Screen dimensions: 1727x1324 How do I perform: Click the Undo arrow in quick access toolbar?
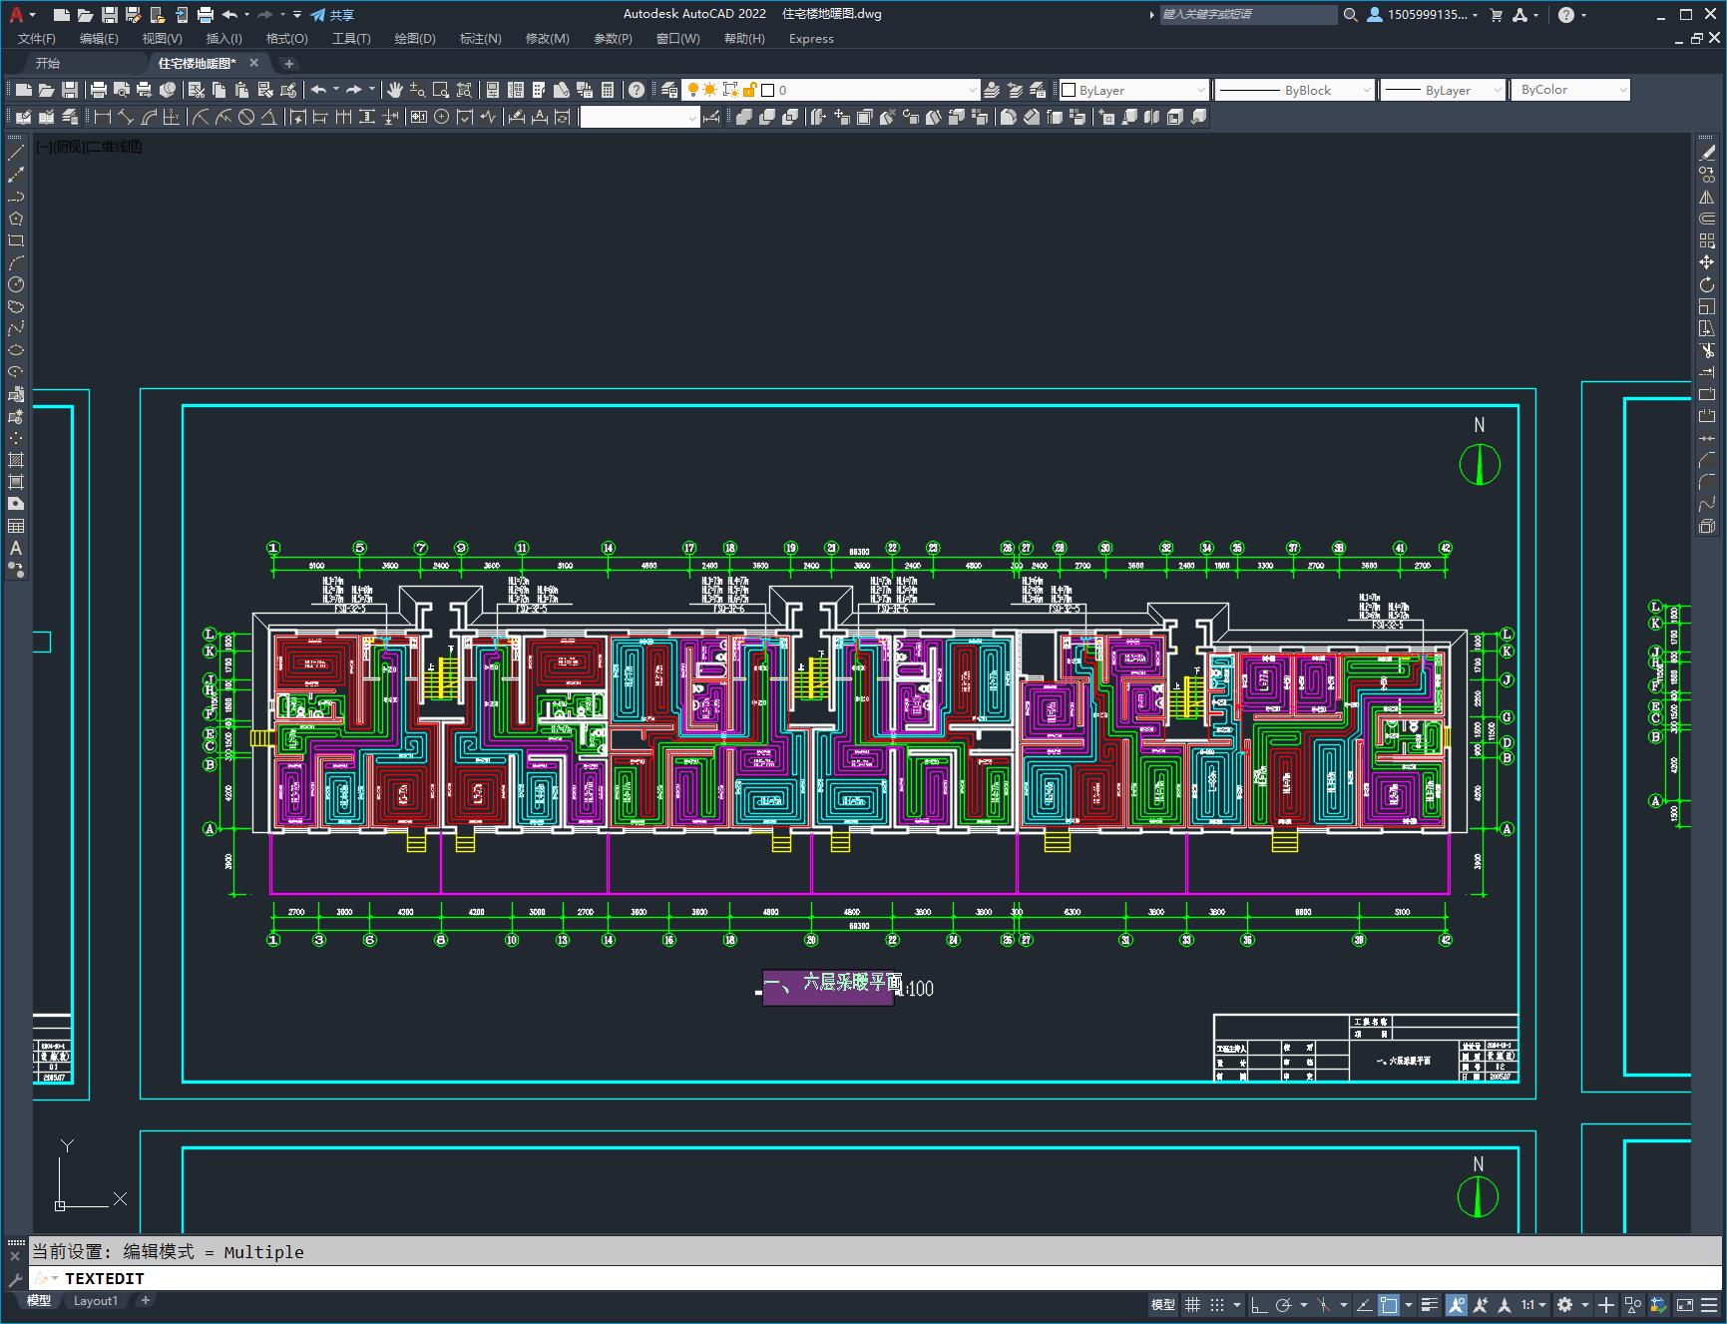[x=229, y=15]
